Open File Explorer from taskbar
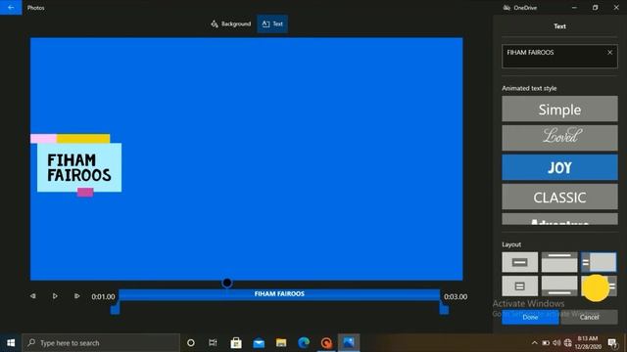The width and height of the screenshot is (627, 352). point(281,343)
